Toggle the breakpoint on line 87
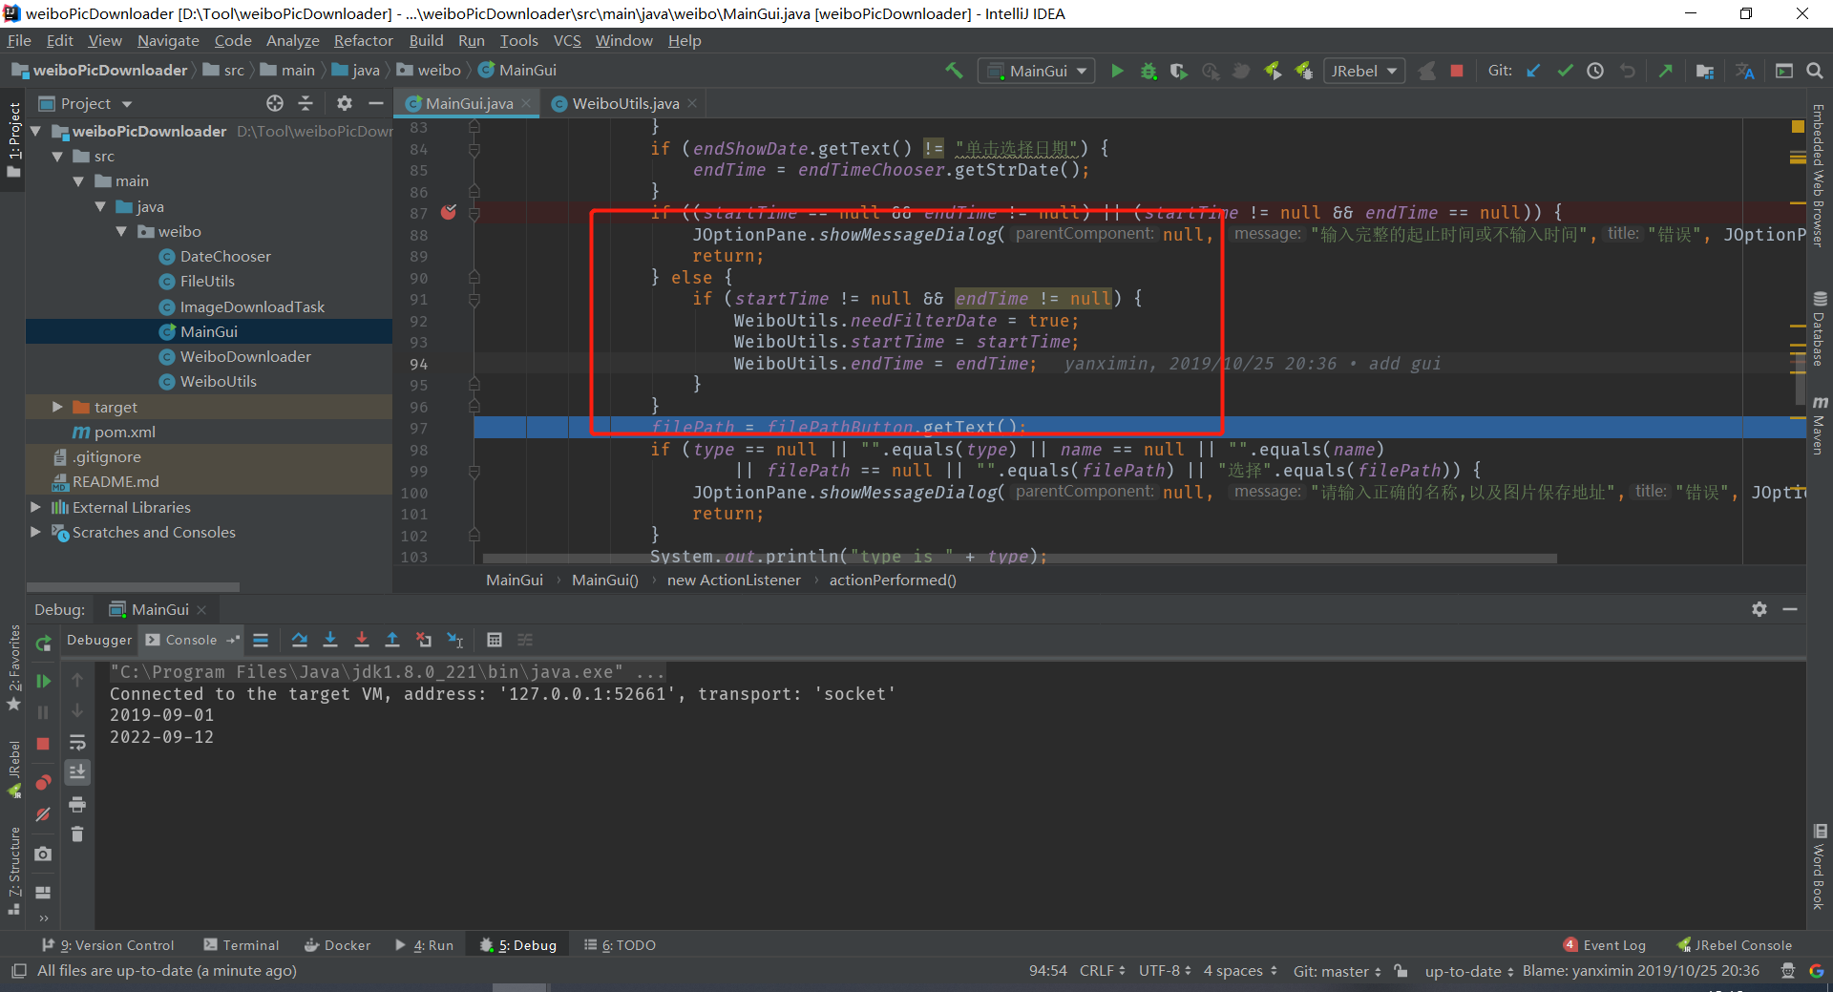This screenshot has width=1833, height=992. [x=449, y=212]
